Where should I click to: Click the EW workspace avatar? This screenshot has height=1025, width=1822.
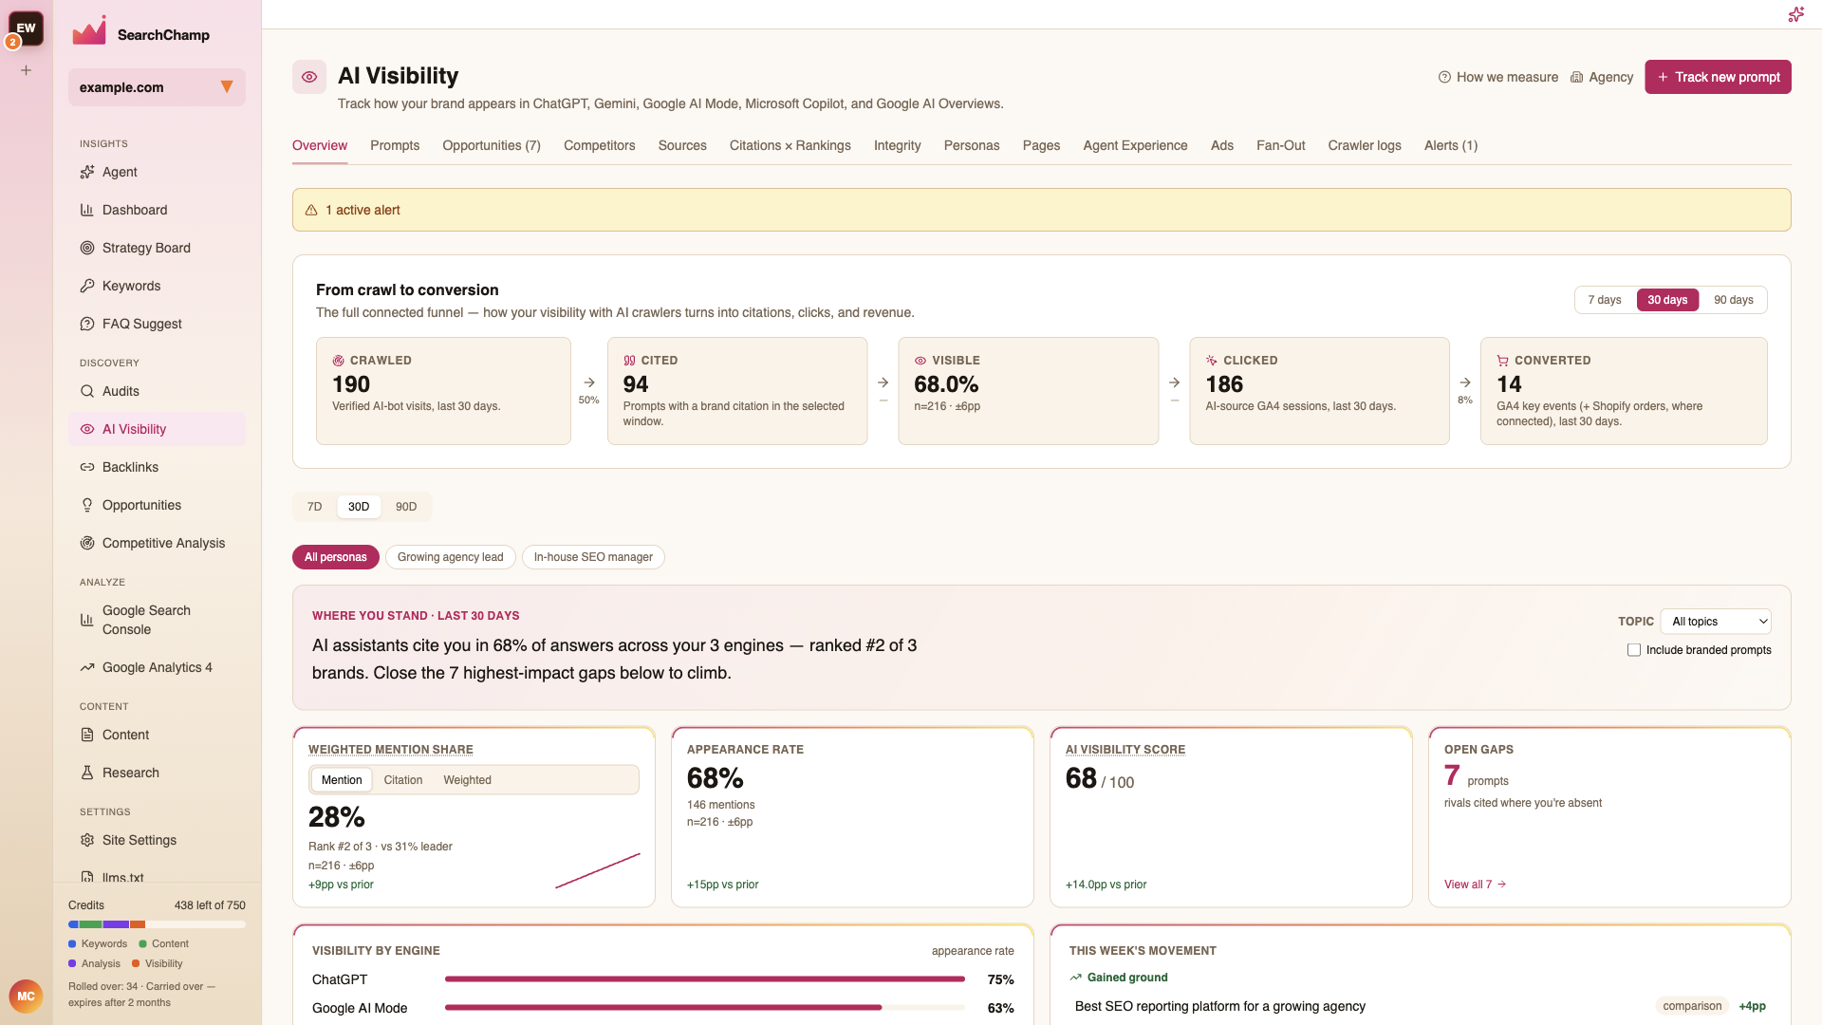point(26,28)
